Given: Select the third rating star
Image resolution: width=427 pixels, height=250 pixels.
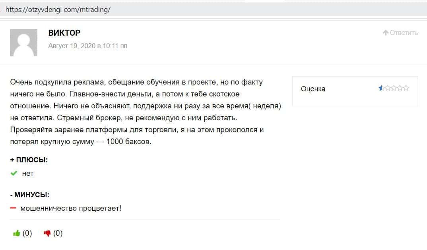Looking at the screenshot, I should [x=394, y=88].
